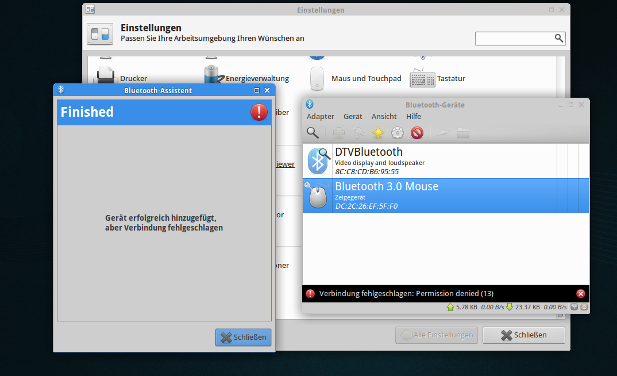Open Drucker printer settings icon
This screenshot has width=617, height=376.
[x=105, y=75]
